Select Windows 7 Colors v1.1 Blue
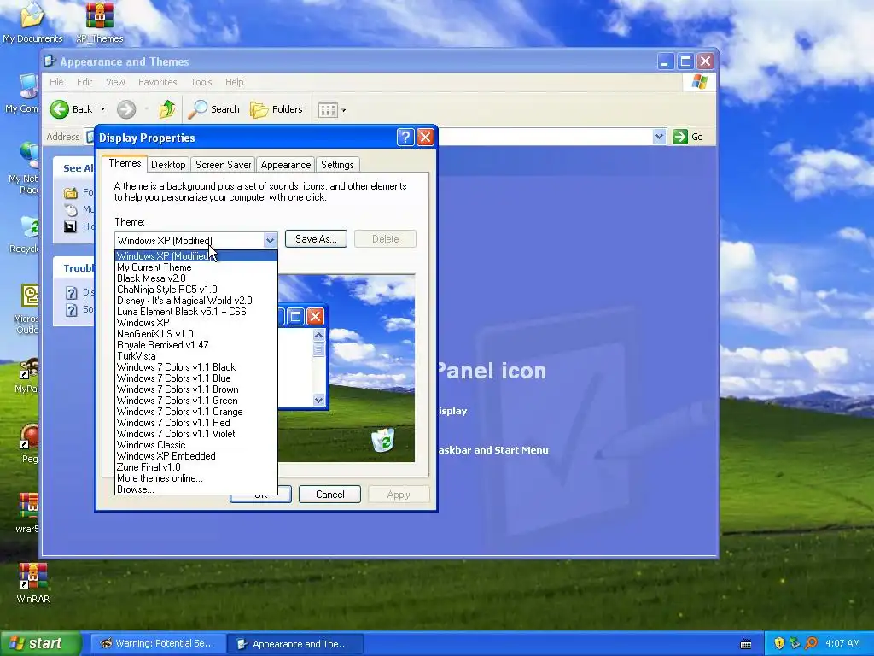The height and width of the screenshot is (656, 874). 195,378
